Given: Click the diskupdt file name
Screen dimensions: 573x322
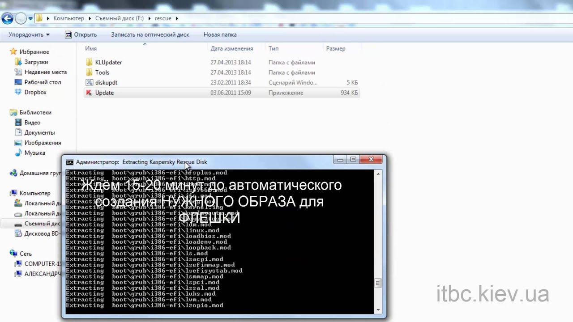Looking at the screenshot, I should 106,83.
